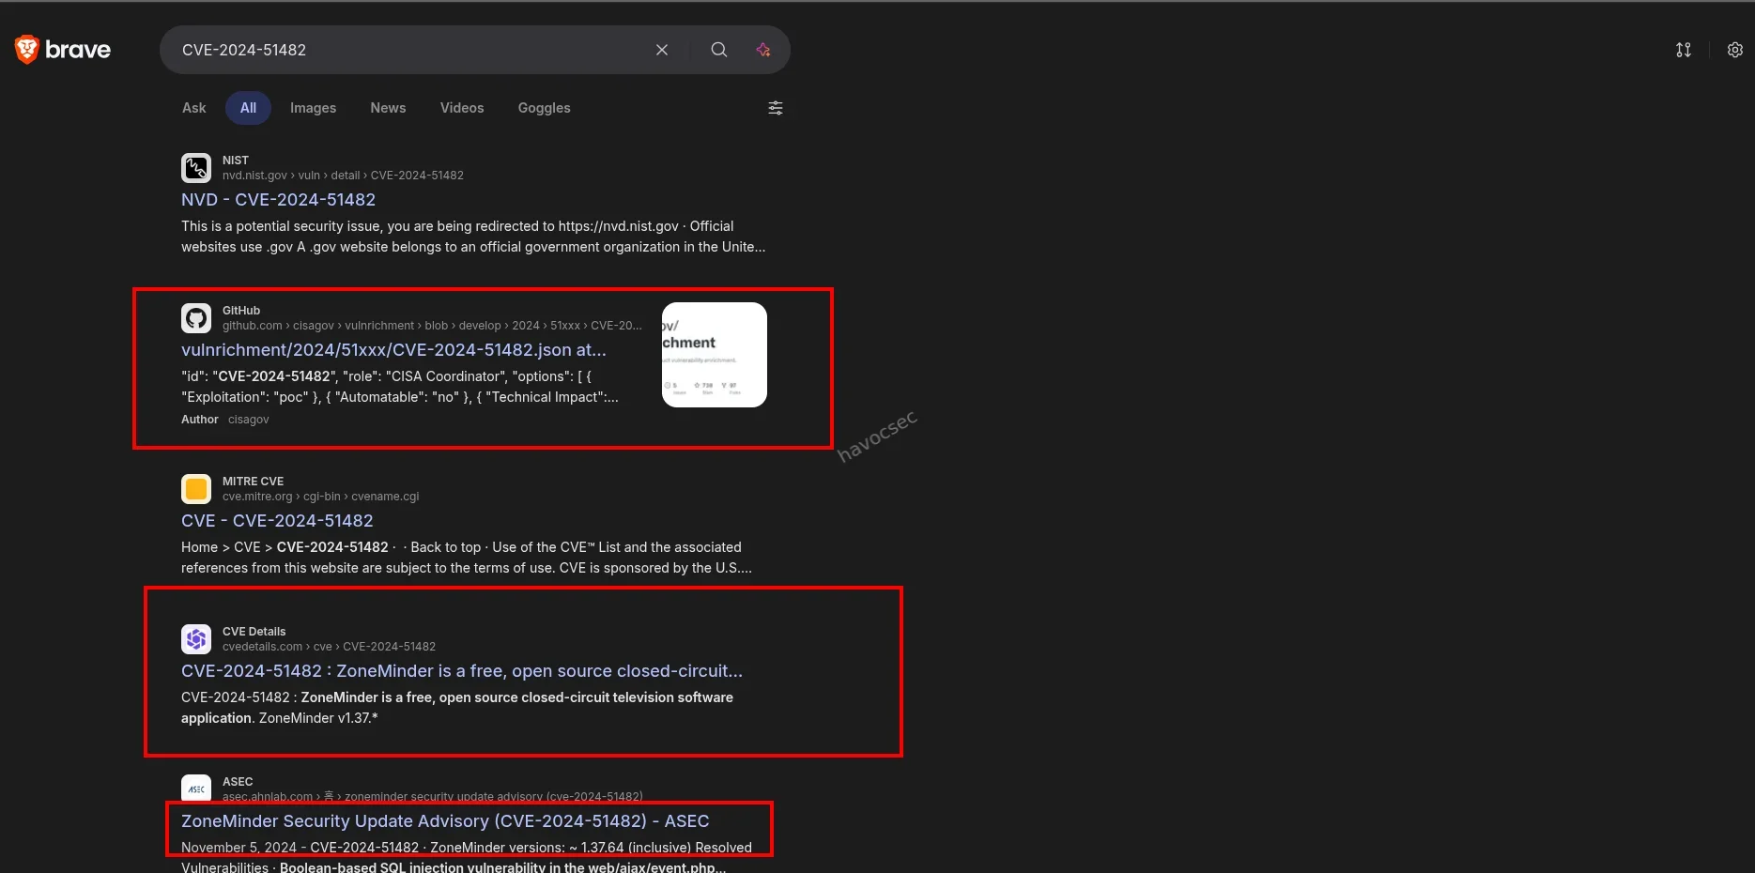Clear the search query with X
1755x873 pixels.
(x=662, y=50)
